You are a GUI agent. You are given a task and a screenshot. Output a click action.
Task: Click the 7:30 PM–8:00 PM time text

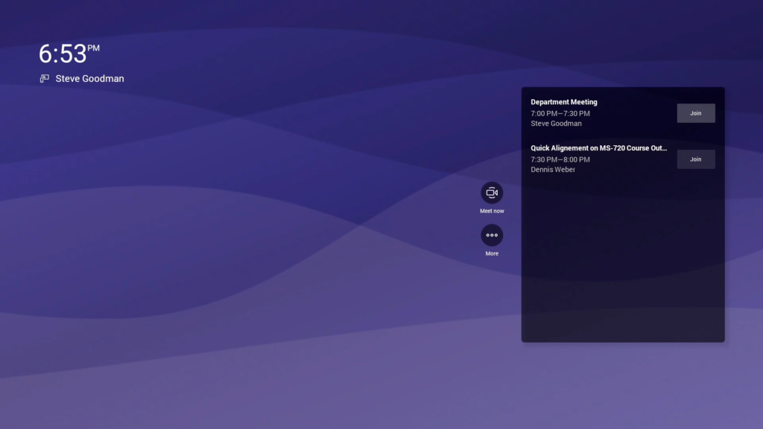coord(560,159)
